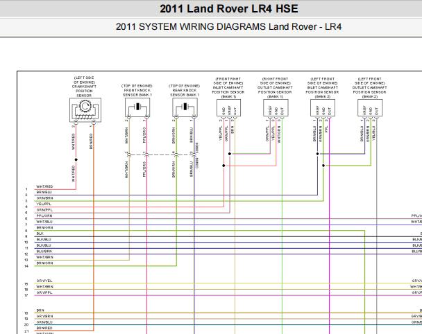The height and width of the screenshot is (334, 422).
Task: Click the 'WHT/RED' label at row 1
Action: 44,186
